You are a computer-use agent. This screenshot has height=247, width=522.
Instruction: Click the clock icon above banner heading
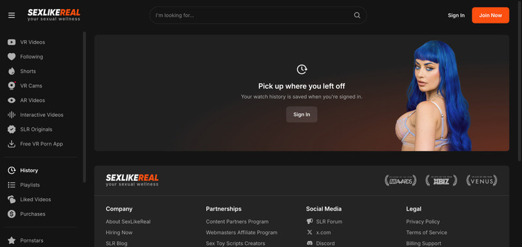[x=301, y=69]
